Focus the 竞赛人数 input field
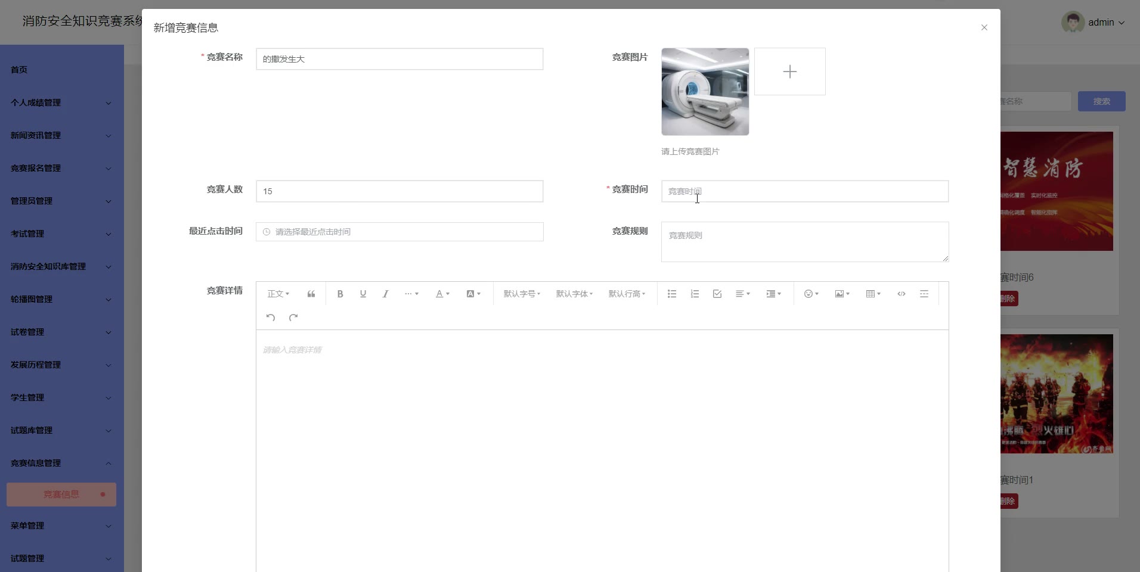This screenshot has width=1140, height=572. 399,191
